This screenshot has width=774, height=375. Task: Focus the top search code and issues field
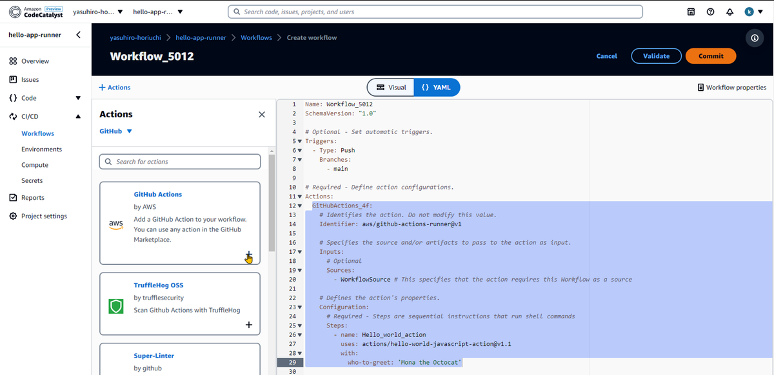tap(435, 12)
